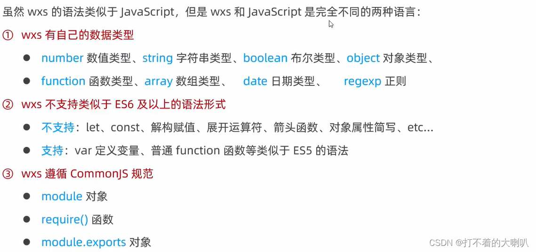
Task: Click the blue 'date' keyword
Action: tap(255, 82)
